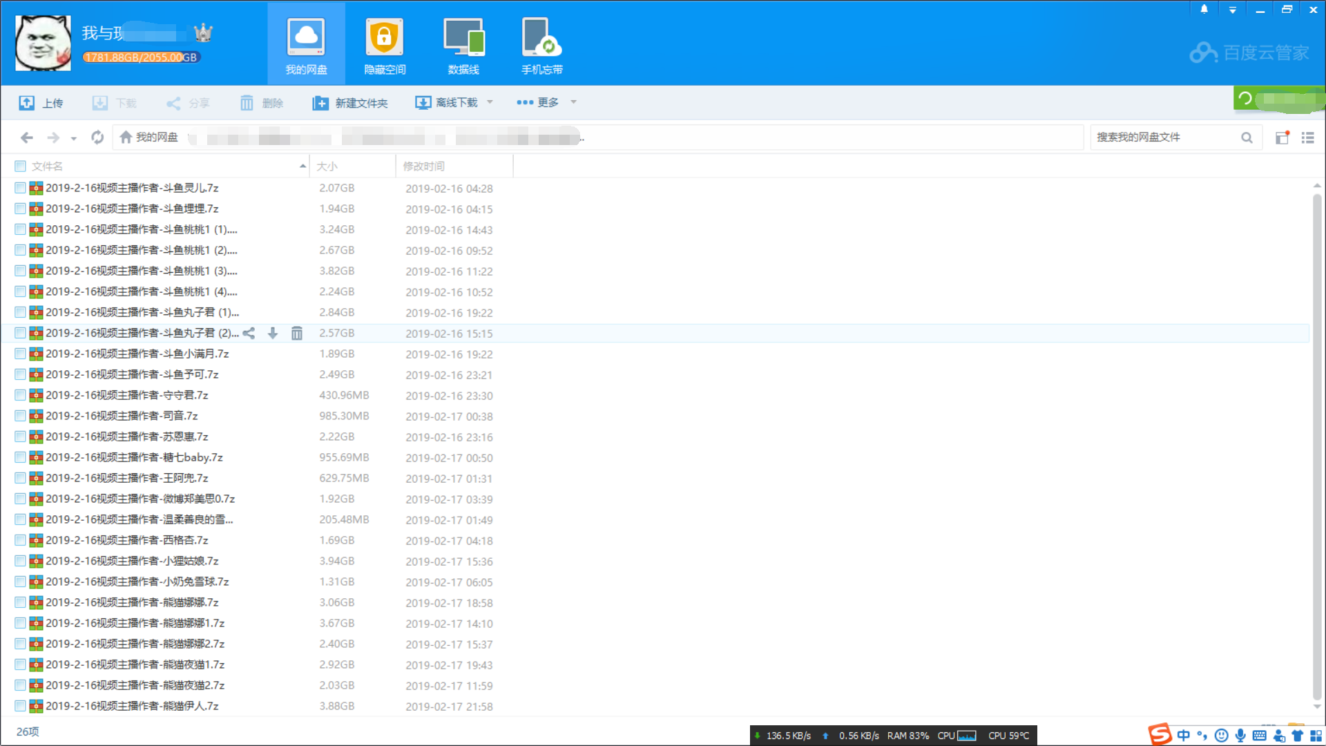This screenshot has height=746, width=1326.
Task: Click the input method emoji face icon
Action: coord(1221,736)
